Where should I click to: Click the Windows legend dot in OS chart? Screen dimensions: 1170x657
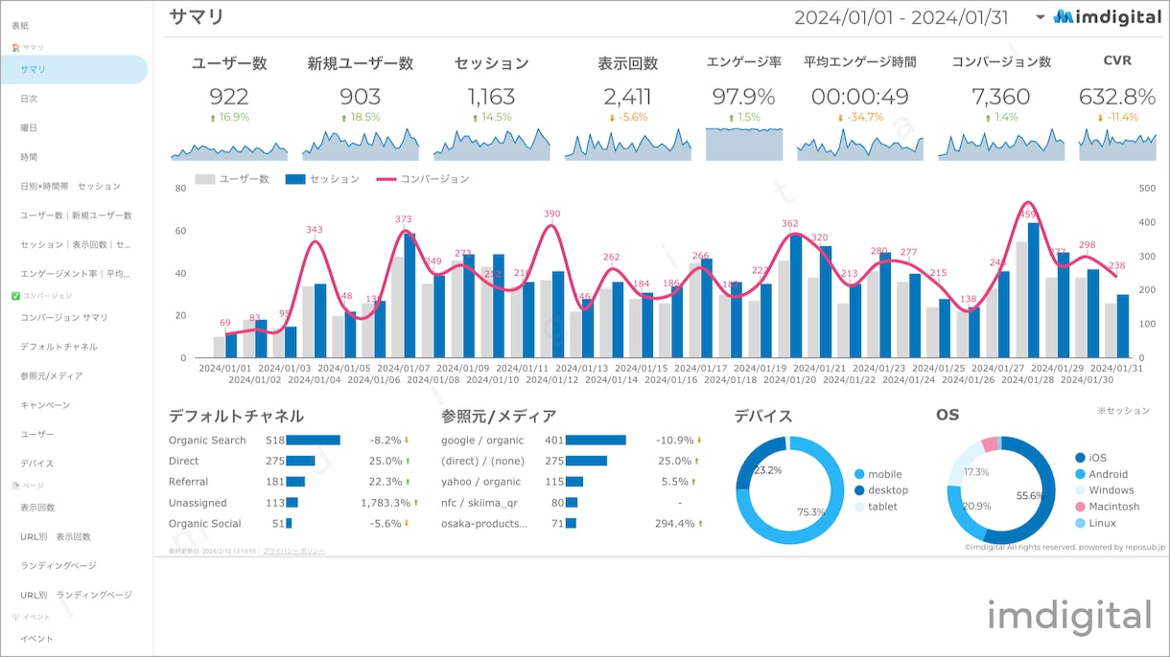point(1080,490)
